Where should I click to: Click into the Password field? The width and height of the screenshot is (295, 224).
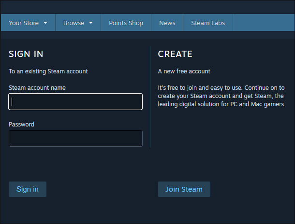pyautogui.click(x=75, y=139)
